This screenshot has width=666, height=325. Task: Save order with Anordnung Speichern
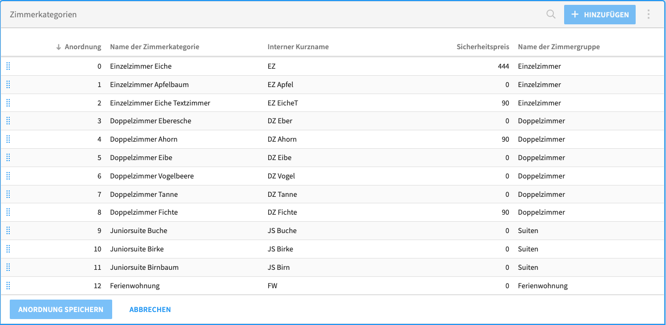coord(61,309)
